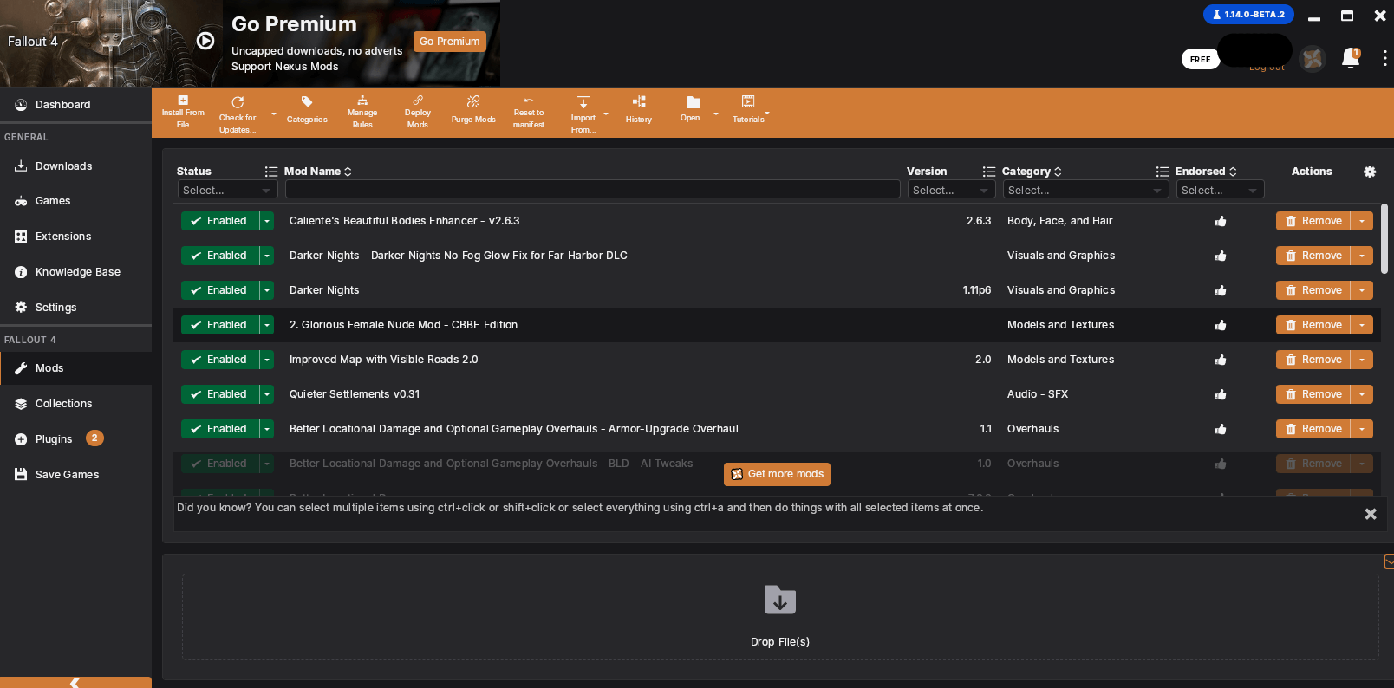Collapse the sidebar with the chevron
1394x688 pixels.
click(x=75, y=683)
